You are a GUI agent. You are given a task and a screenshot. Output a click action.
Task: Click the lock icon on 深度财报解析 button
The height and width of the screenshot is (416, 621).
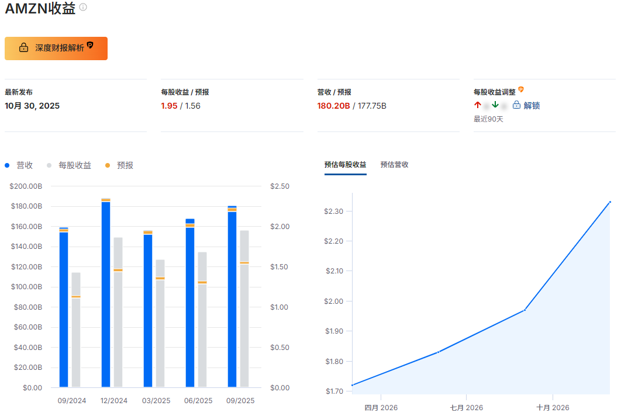(23, 48)
